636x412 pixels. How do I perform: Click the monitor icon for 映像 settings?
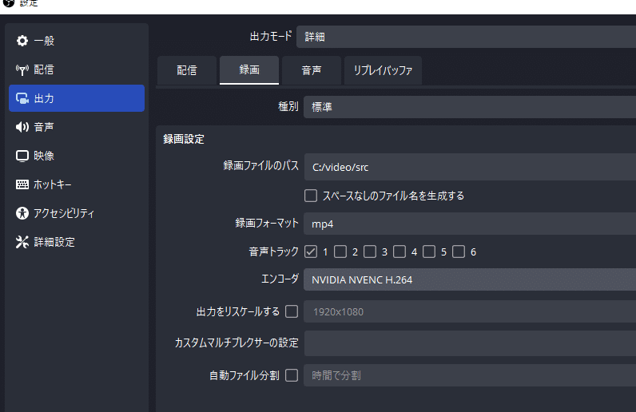click(x=22, y=156)
